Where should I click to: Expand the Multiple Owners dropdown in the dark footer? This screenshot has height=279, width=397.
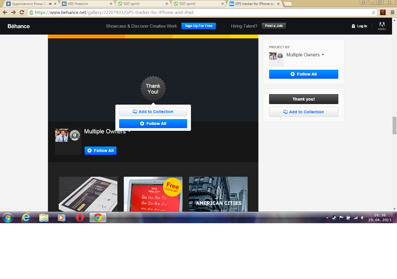129,131
